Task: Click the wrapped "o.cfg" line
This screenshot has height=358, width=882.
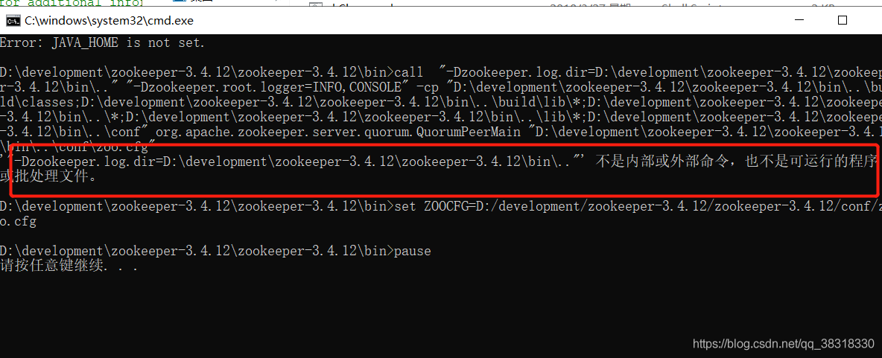Action: click(18, 222)
